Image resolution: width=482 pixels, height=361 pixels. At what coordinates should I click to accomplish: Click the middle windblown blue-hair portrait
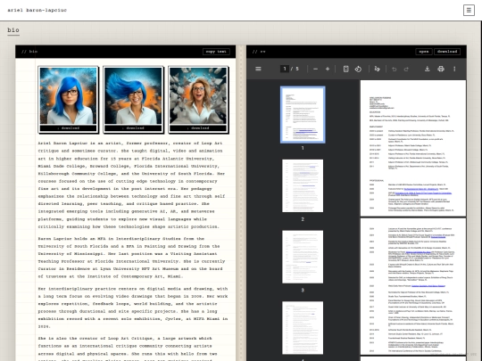tap(133, 95)
